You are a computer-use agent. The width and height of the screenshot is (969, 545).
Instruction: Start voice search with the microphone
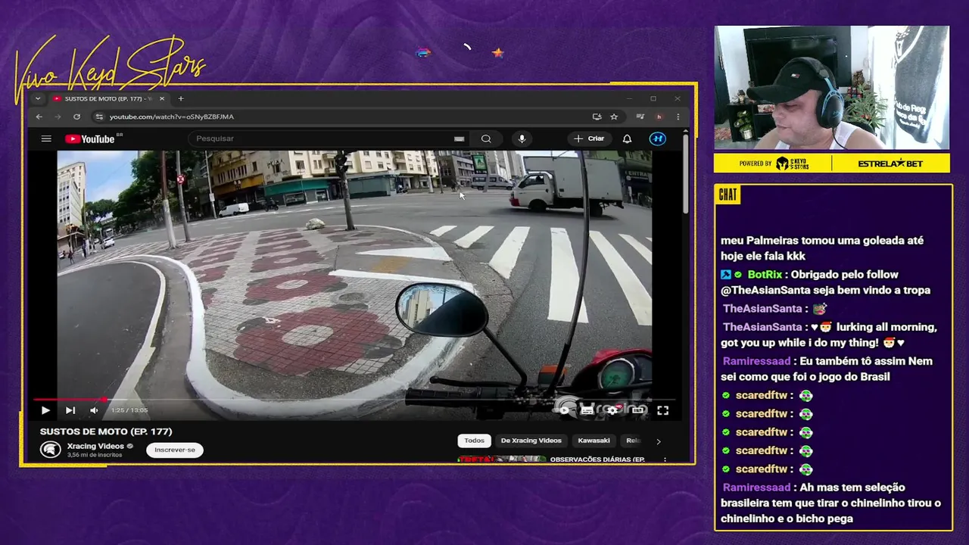click(522, 139)
